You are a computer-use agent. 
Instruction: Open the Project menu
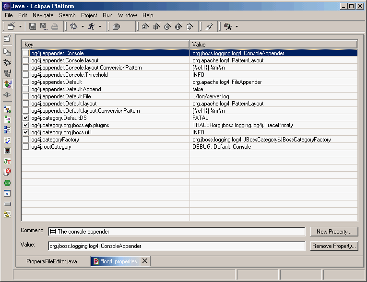[89, 15]
